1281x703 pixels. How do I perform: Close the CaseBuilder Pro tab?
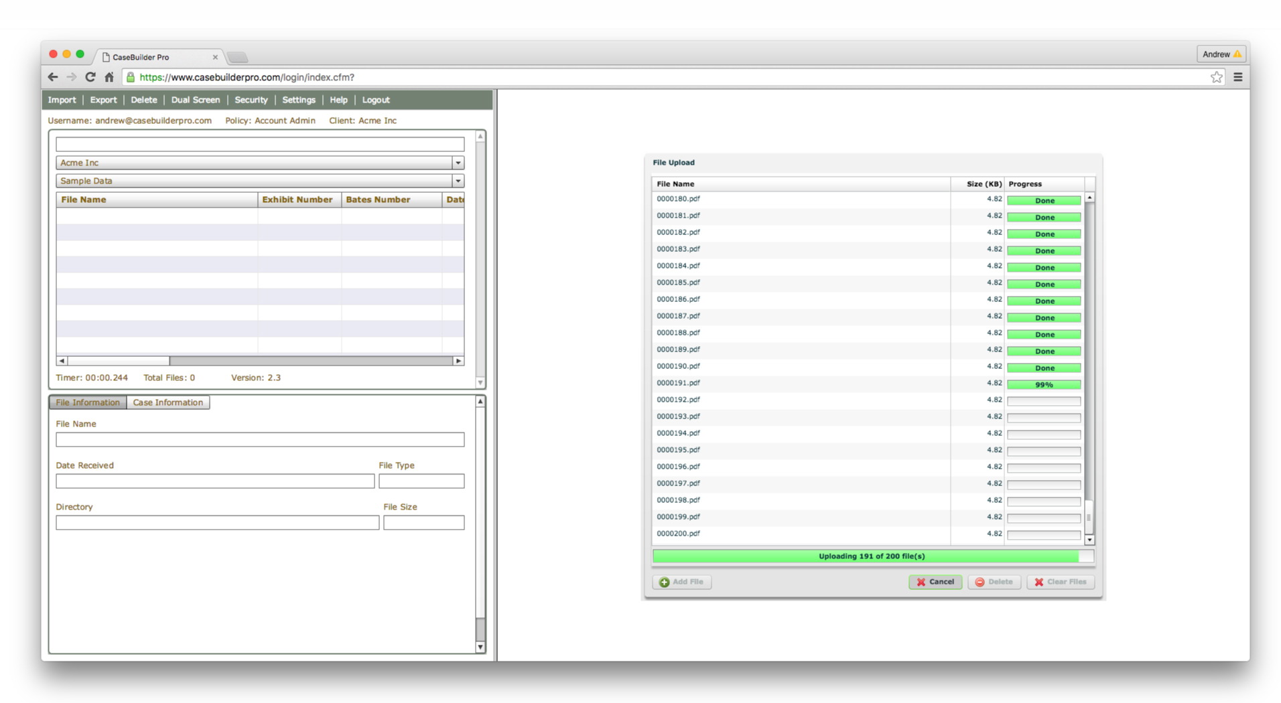coord(215,57)
